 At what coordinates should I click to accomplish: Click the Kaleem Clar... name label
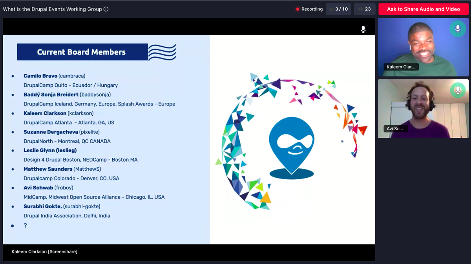tap(401, 67)
